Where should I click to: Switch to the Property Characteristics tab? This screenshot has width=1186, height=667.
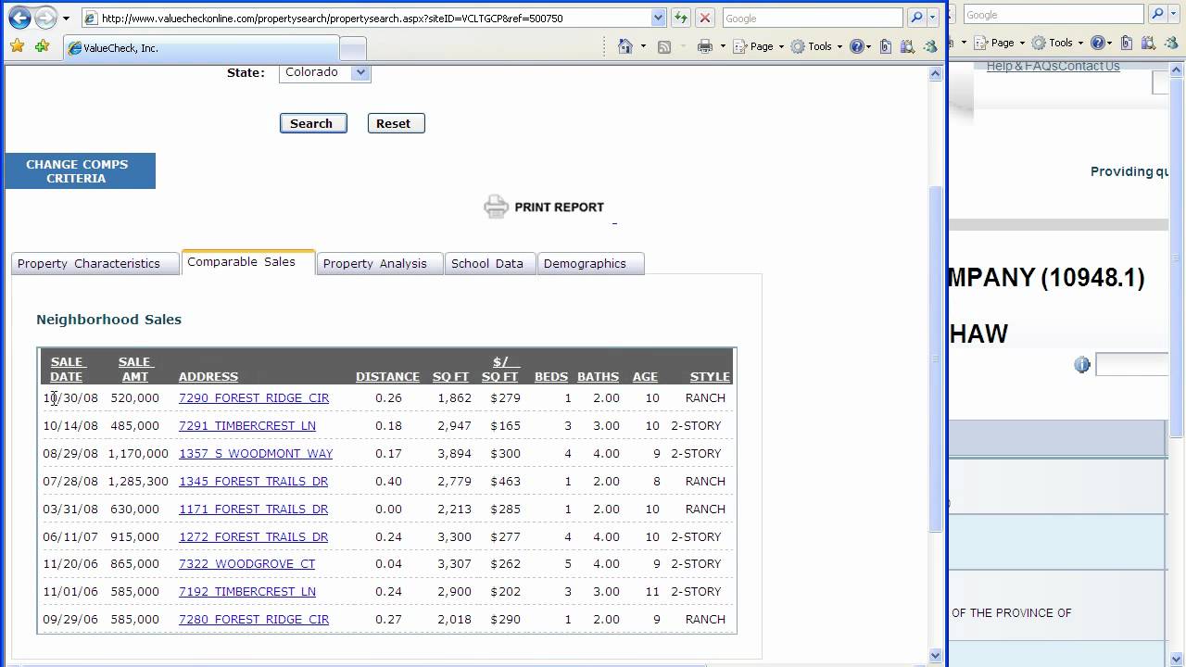pyautogui.click(x=94, y=263)
